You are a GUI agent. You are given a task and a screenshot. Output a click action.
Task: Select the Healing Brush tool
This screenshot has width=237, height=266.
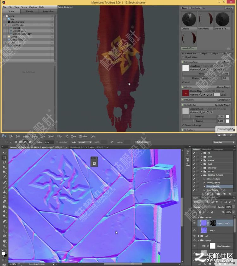4,182
